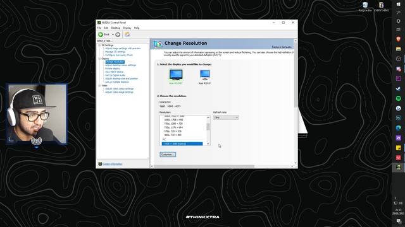Open Brave browser from taskbar
This screenshot has height=227, width=405.
(398, 39)
